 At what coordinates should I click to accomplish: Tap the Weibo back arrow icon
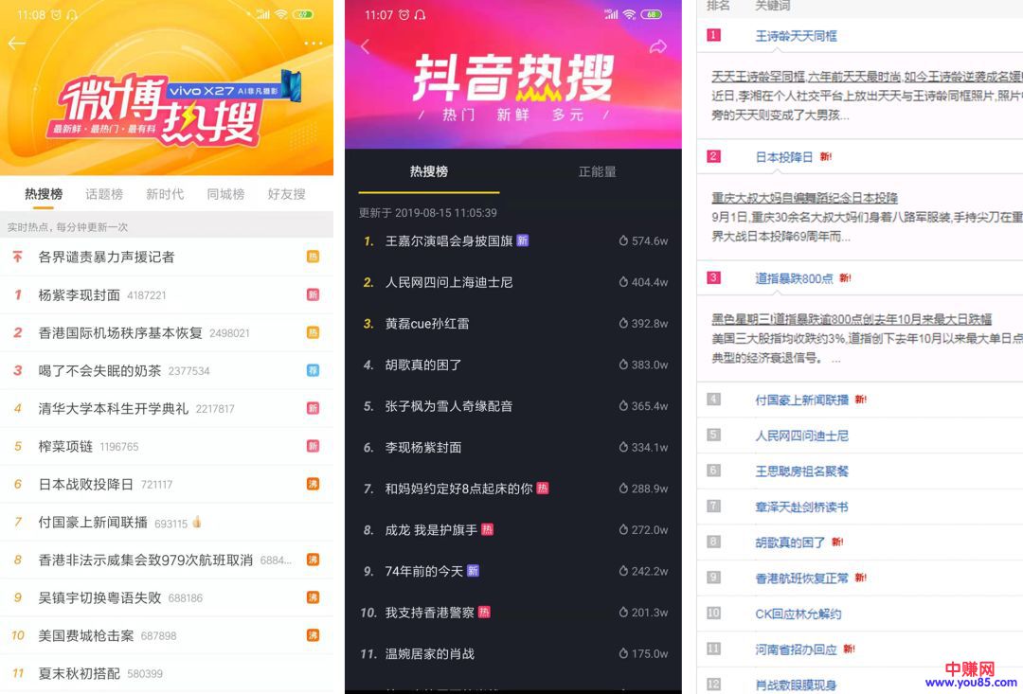click(17, 44)
